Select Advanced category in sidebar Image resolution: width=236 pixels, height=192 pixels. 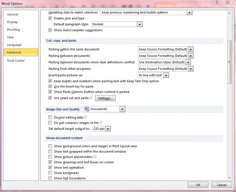click(21, 52)
